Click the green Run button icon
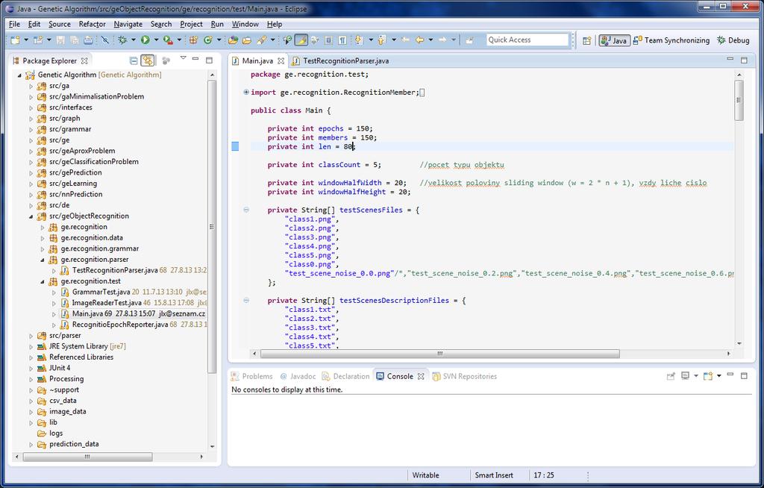764x488 pixels. pyautogui.click(x=145, y=40)
